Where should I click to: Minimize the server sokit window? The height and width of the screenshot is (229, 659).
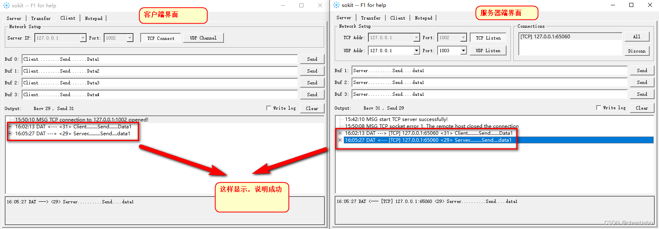pos(613,5)
